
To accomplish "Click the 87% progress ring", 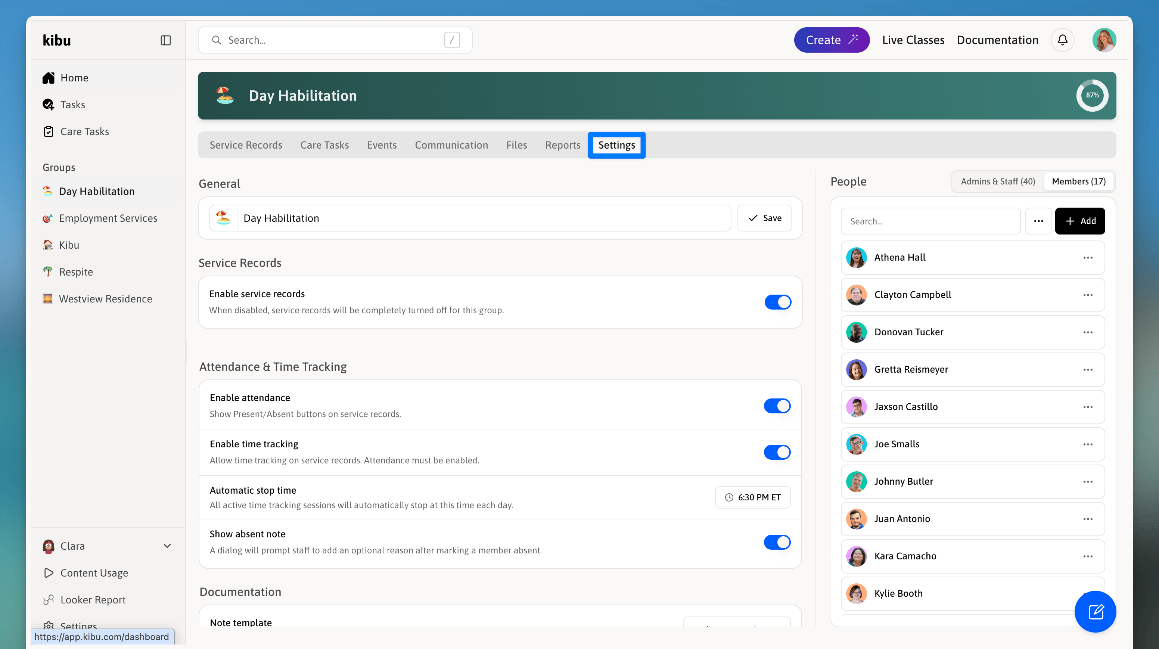I will [x=1092, y=96].
